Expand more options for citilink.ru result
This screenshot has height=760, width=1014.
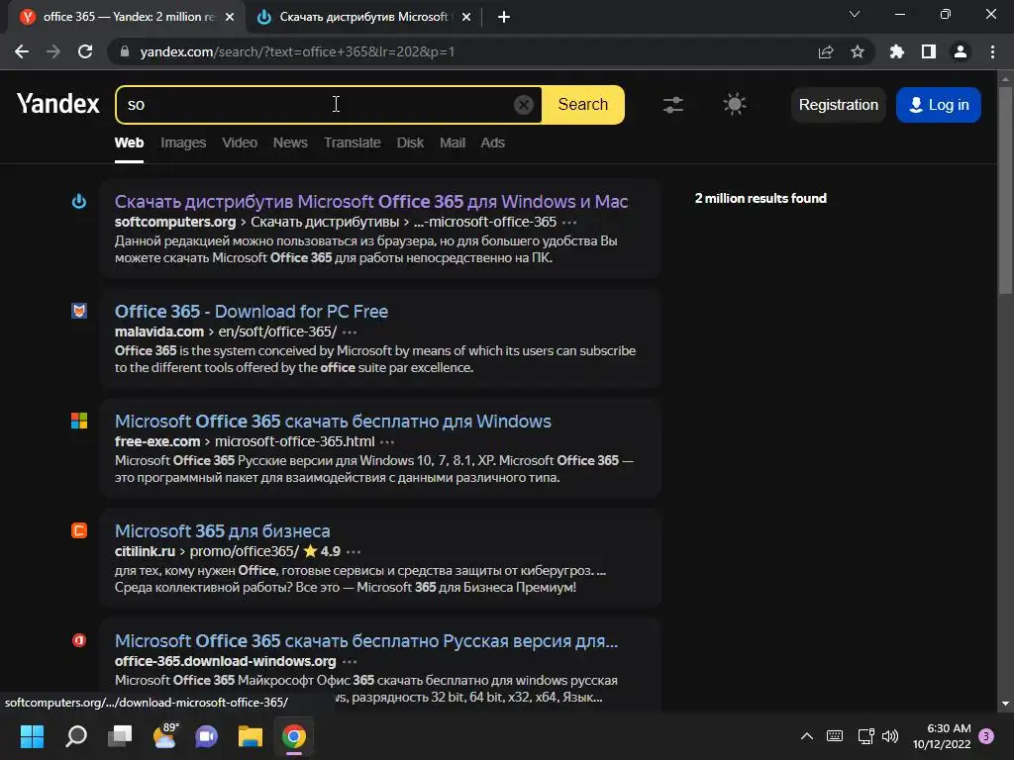pos(354,552)
